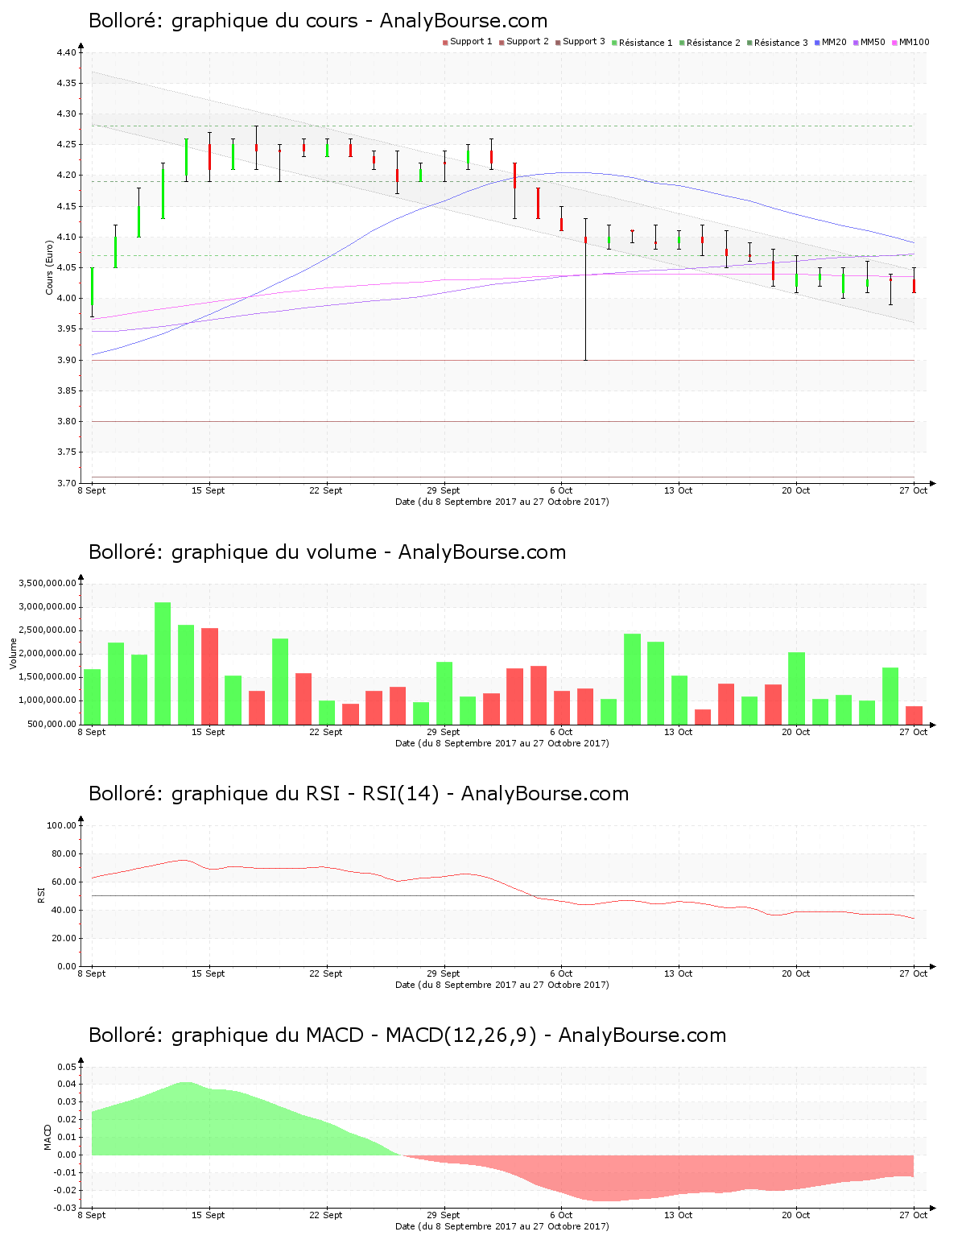This screenshot has height=1248, width=966.
Task: Click the MM50 legend entry
Action: 869,42
